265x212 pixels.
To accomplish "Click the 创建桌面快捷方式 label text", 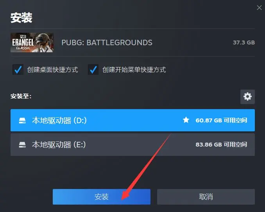I will point(52,70).
